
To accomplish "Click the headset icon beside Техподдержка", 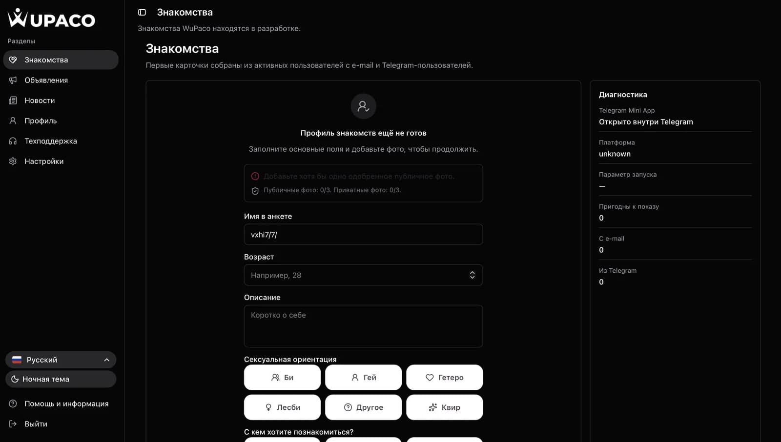I will tap(13, 141).
